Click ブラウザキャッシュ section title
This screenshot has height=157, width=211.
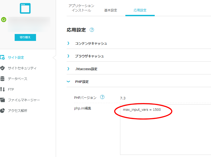pyautogui.click(x=89, y=56)
